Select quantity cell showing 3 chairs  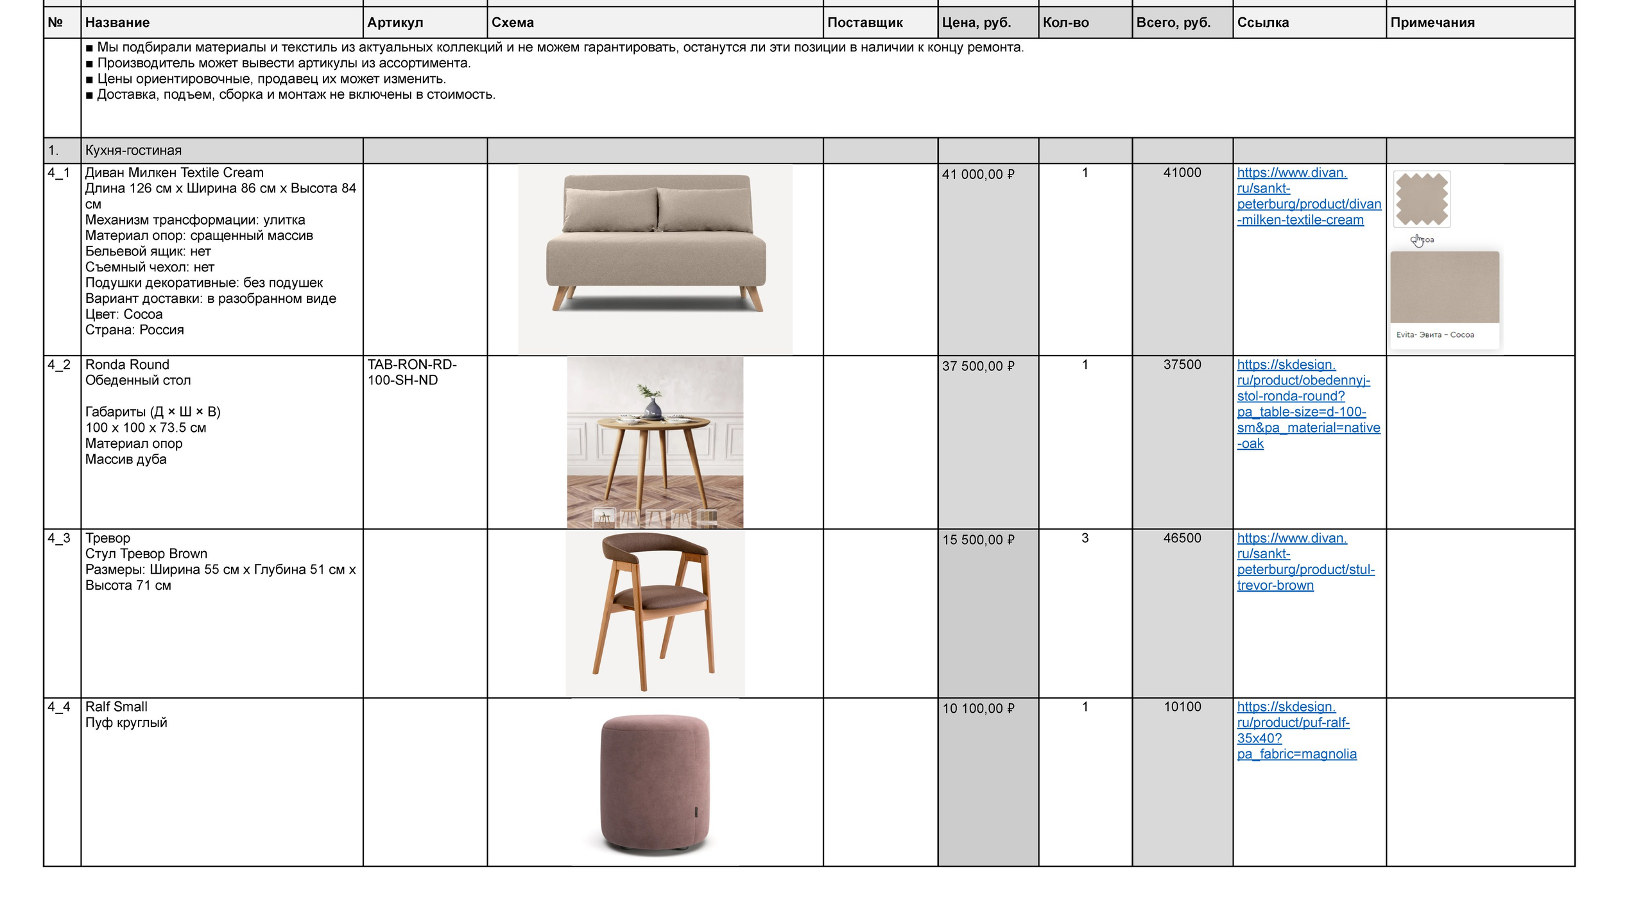1085,539
